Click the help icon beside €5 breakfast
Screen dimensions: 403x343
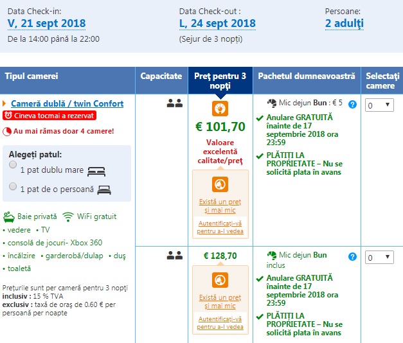tap(352, 104)
